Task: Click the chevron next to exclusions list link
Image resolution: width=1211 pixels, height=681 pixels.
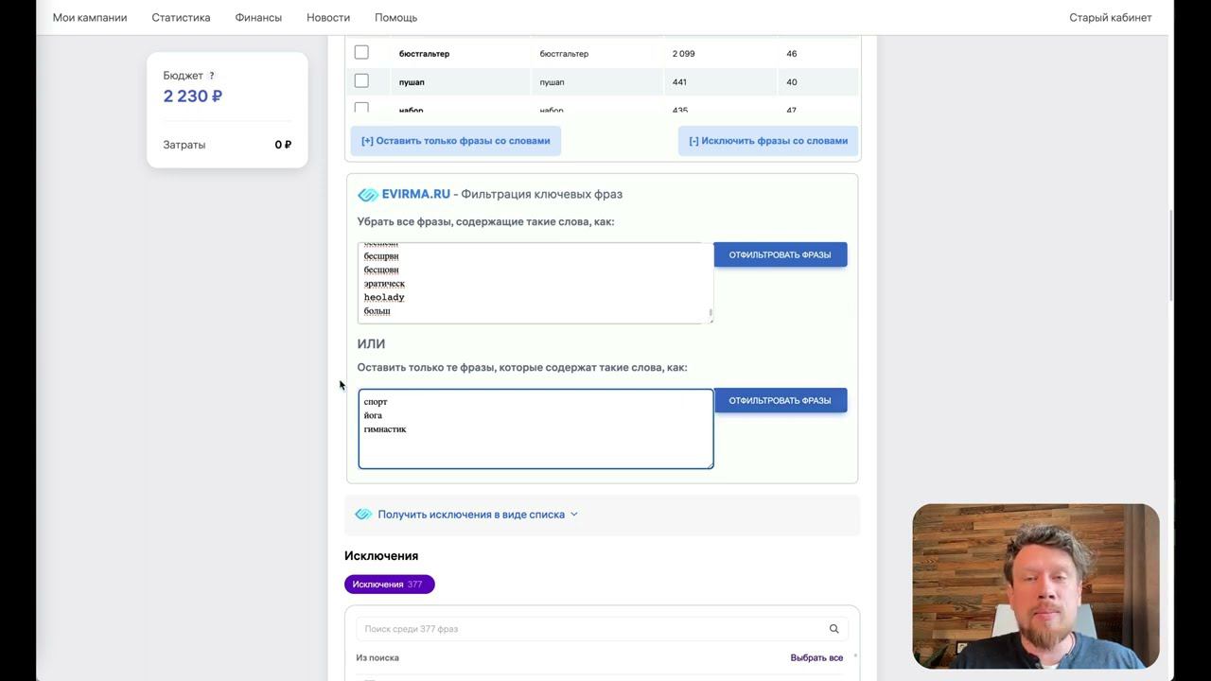Action: coord(574,515)
